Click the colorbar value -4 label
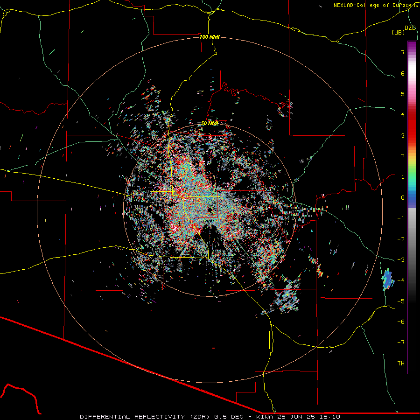This screenshot has height=420, width=420. pyautogui.click(x=401, y=280)
